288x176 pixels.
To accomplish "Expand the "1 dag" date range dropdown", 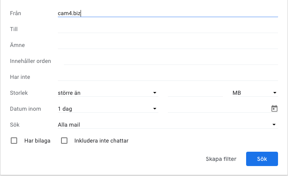I will pos(107,109).
